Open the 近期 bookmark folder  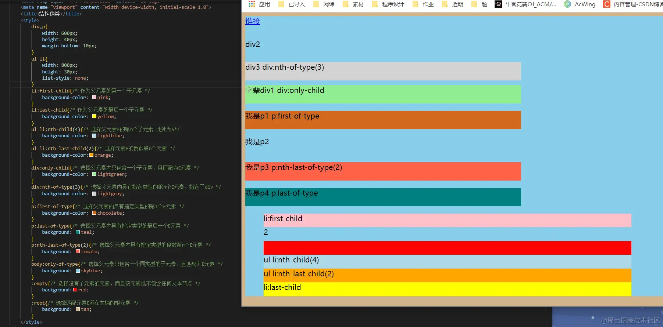452,4
